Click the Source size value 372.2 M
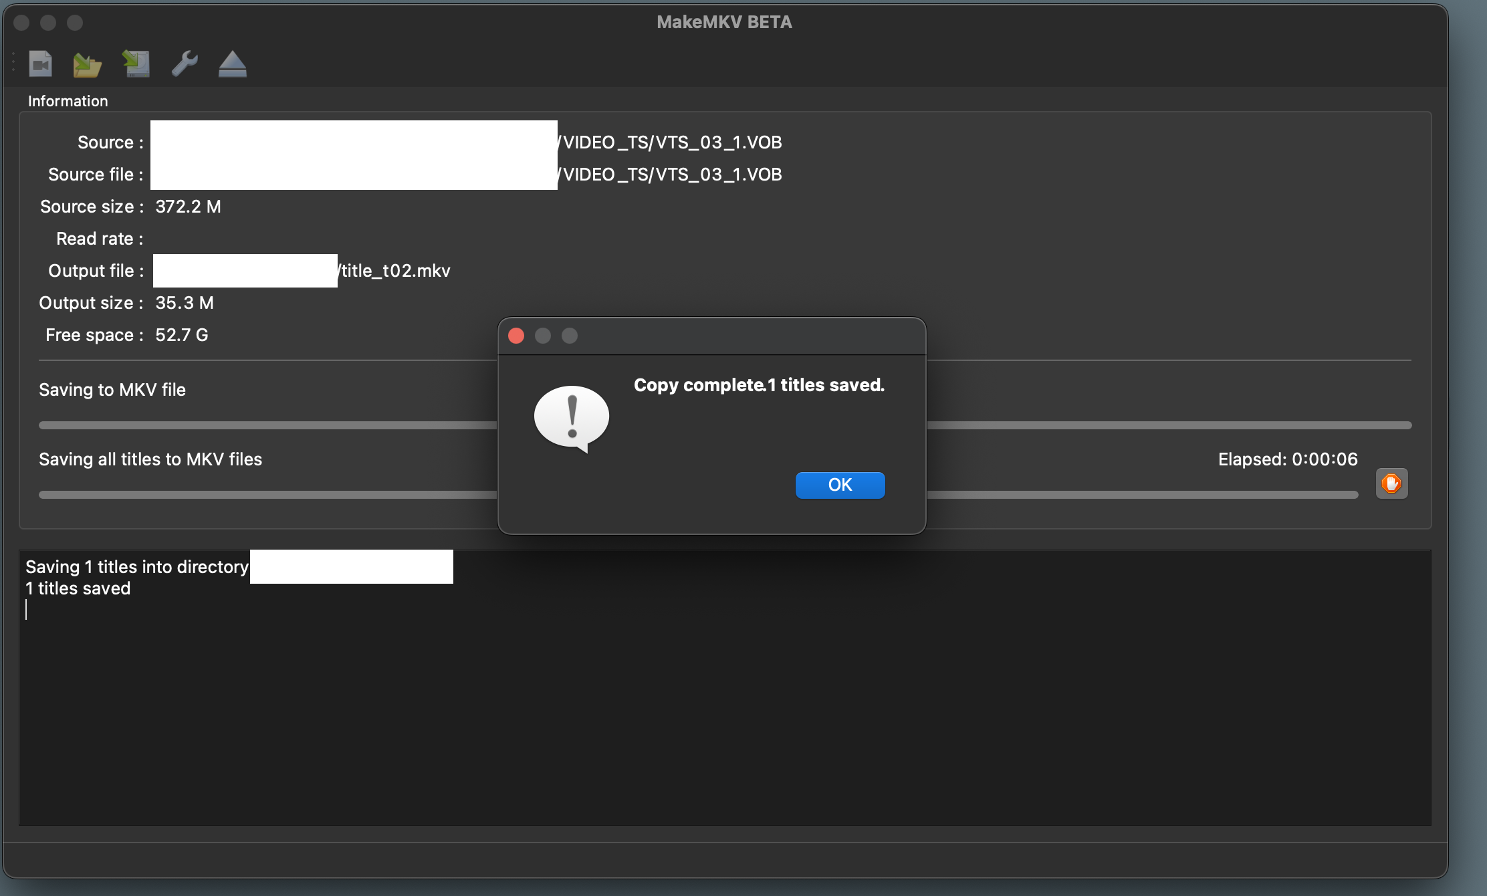This screenshot has height=896, width=1487. (x=188, y=207)
